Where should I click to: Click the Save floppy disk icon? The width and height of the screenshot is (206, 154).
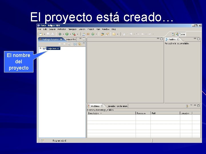point(48,34)
